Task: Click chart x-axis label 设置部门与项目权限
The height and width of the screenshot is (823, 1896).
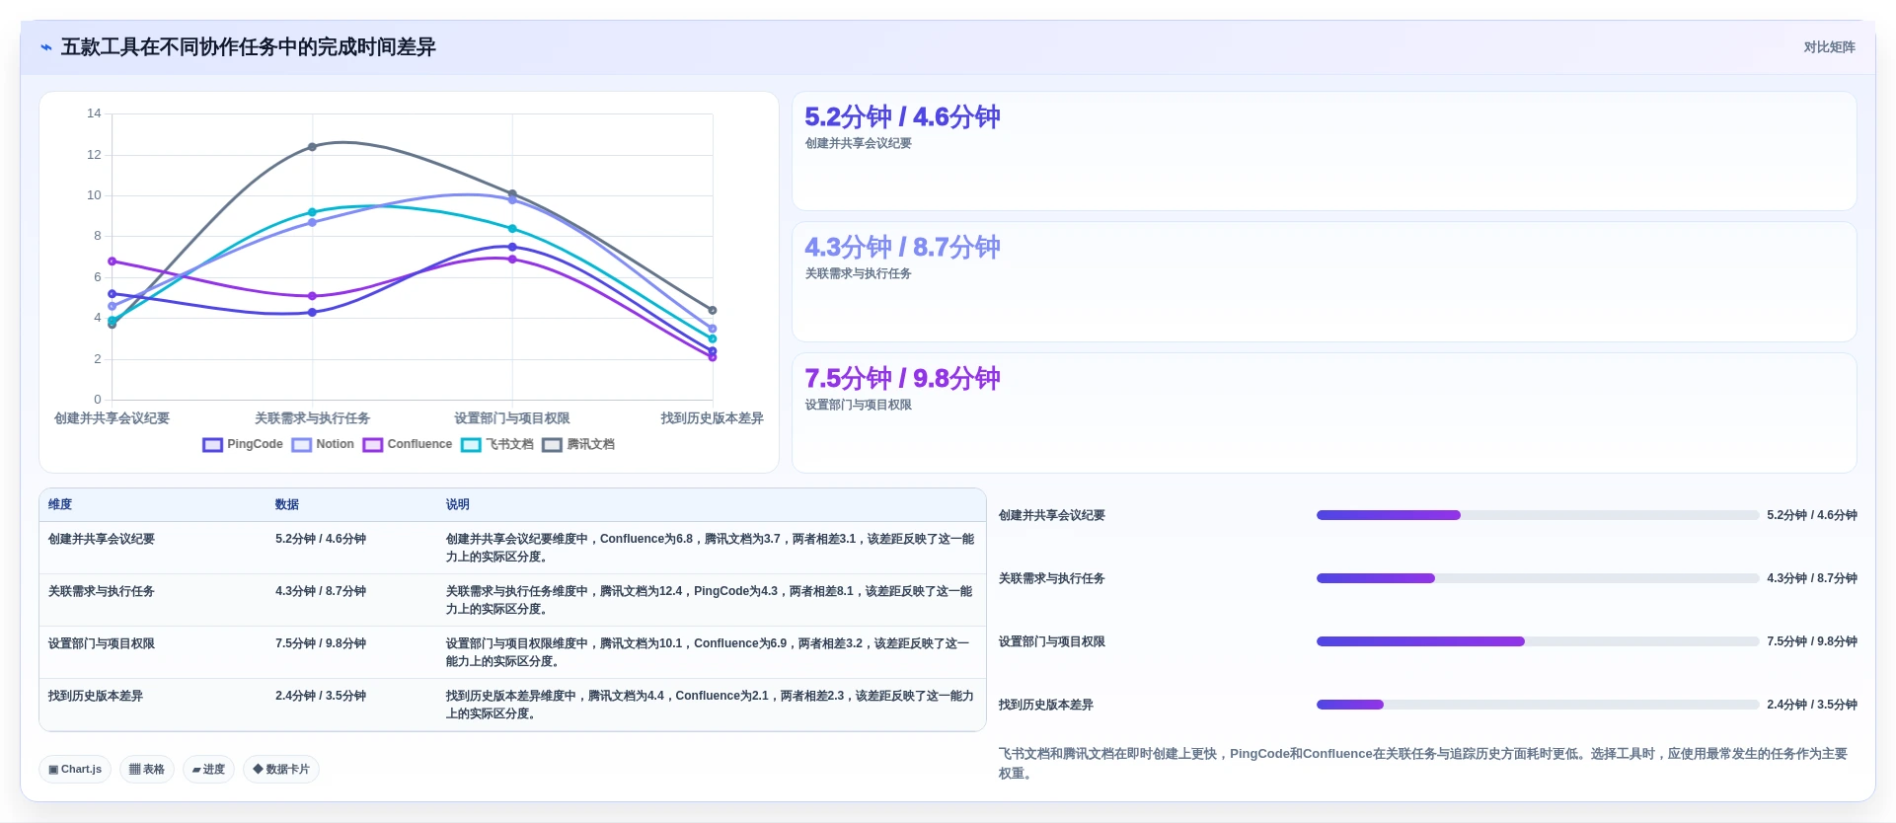Action: (x=512, y=418)
